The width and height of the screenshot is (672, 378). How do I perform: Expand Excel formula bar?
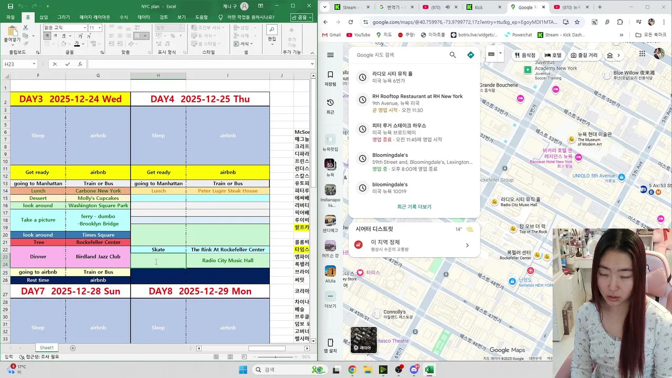[x=312, y=64]
